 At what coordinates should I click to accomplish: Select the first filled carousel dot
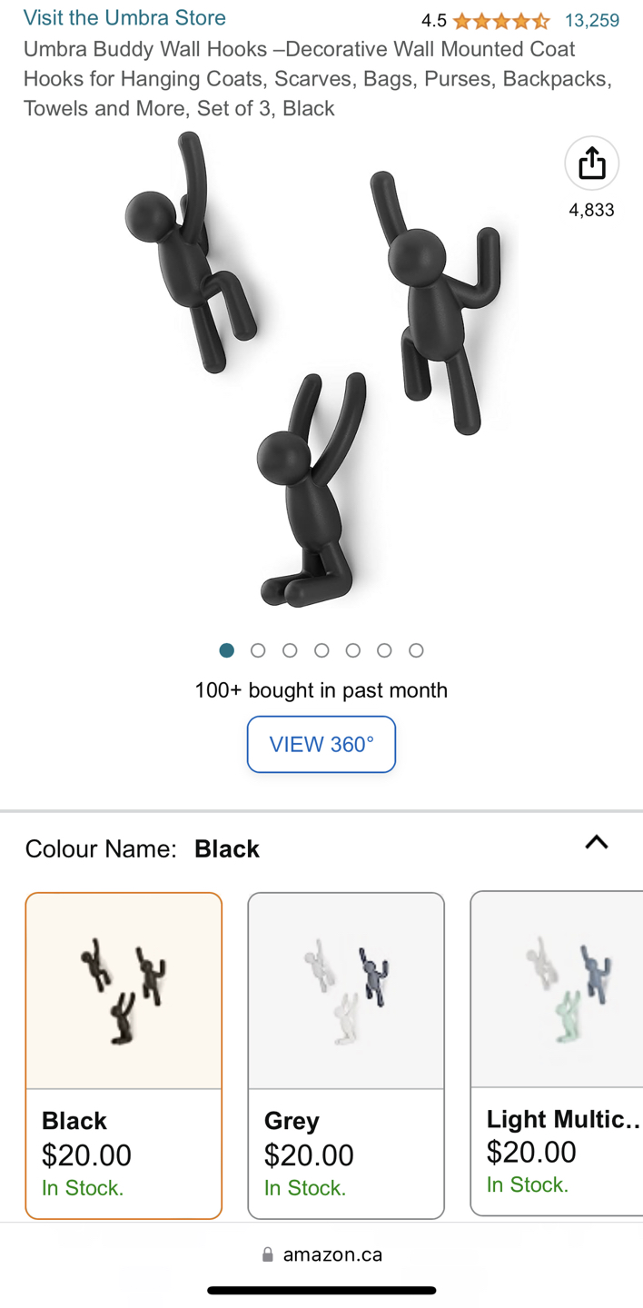(x=227, y=650)
